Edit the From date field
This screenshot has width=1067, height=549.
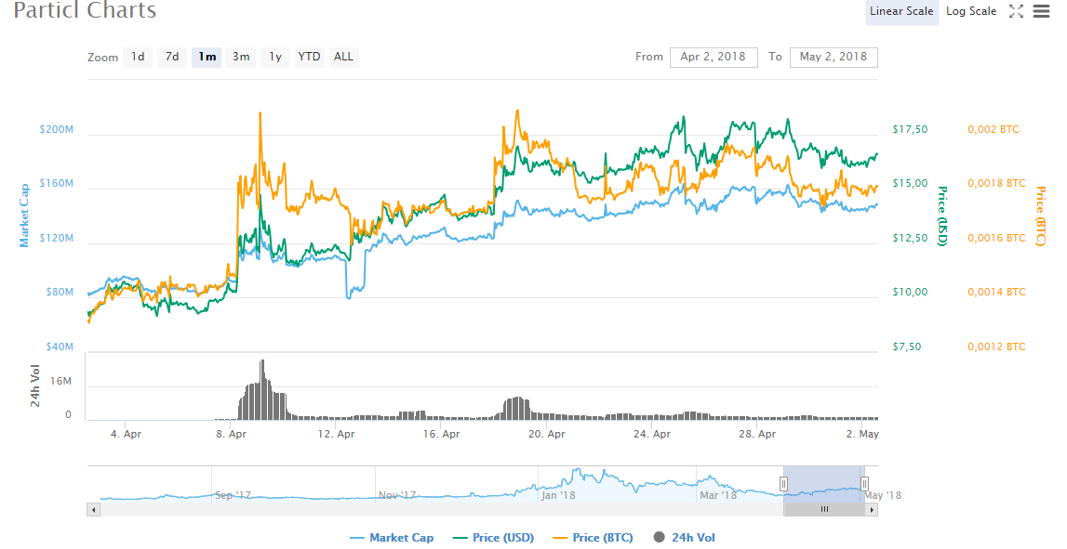pyautogui.click(x=714, y=57)
